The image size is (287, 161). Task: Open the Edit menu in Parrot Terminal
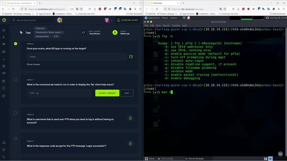coord(152,25)
